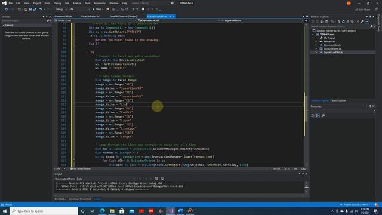
Task: Pin the Toolbox panel with auto-hide icon
Action: [47, 17]
